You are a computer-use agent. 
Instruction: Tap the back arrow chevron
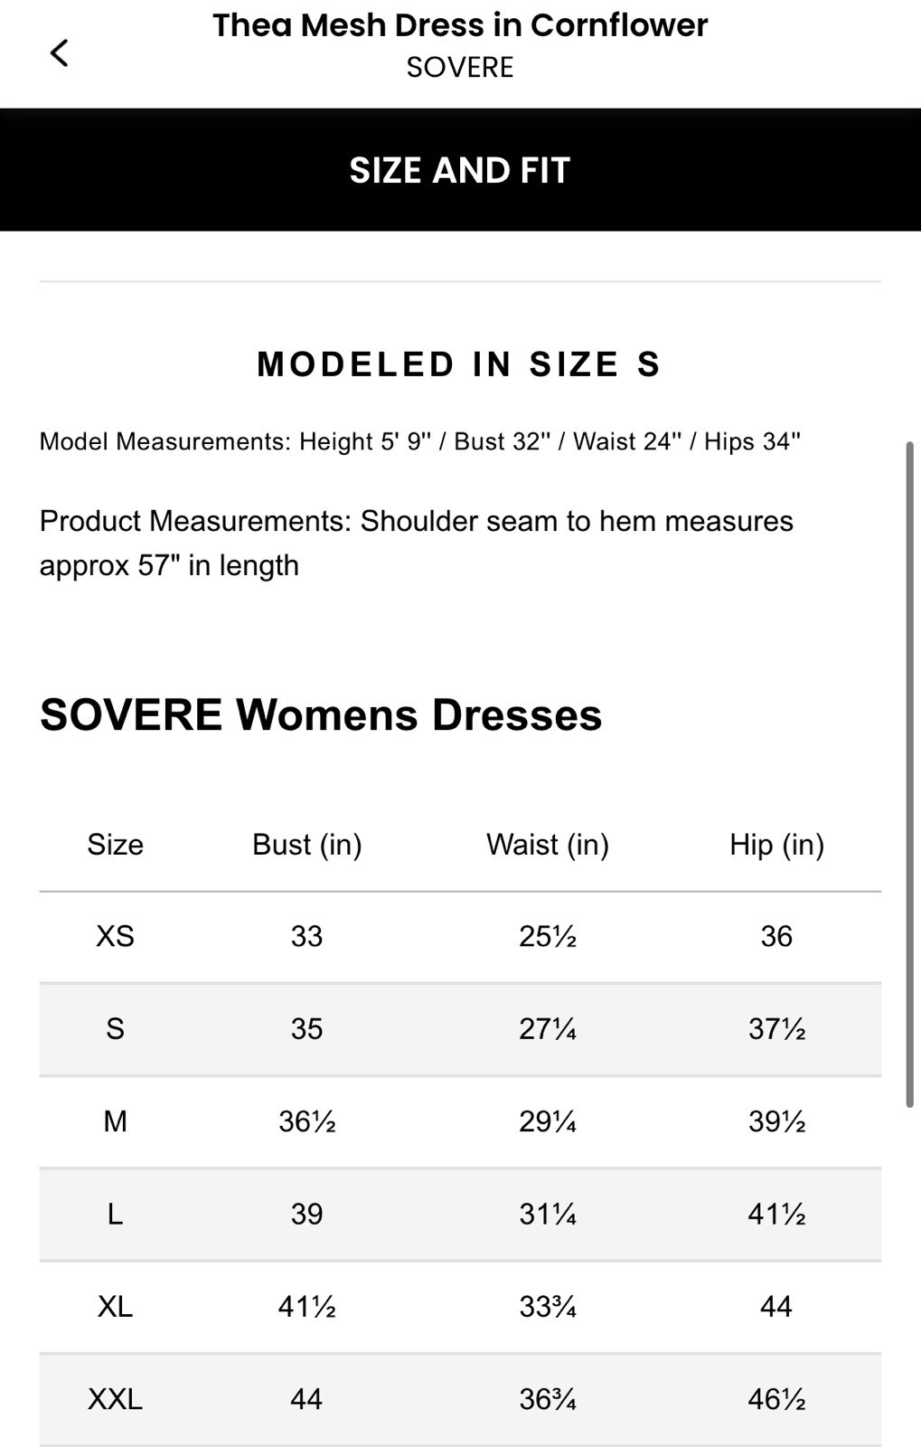pyautogui.click(x=60, y=52)
